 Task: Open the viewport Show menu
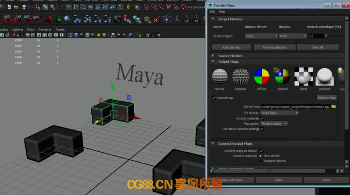(x=30, y=30)
